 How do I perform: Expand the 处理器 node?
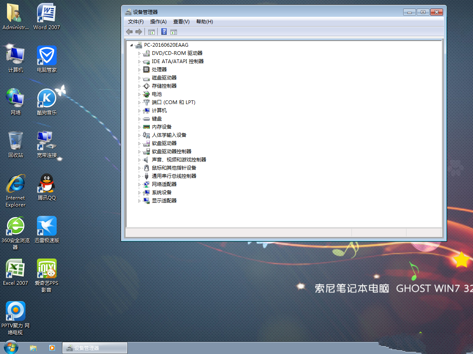point(139,70)
